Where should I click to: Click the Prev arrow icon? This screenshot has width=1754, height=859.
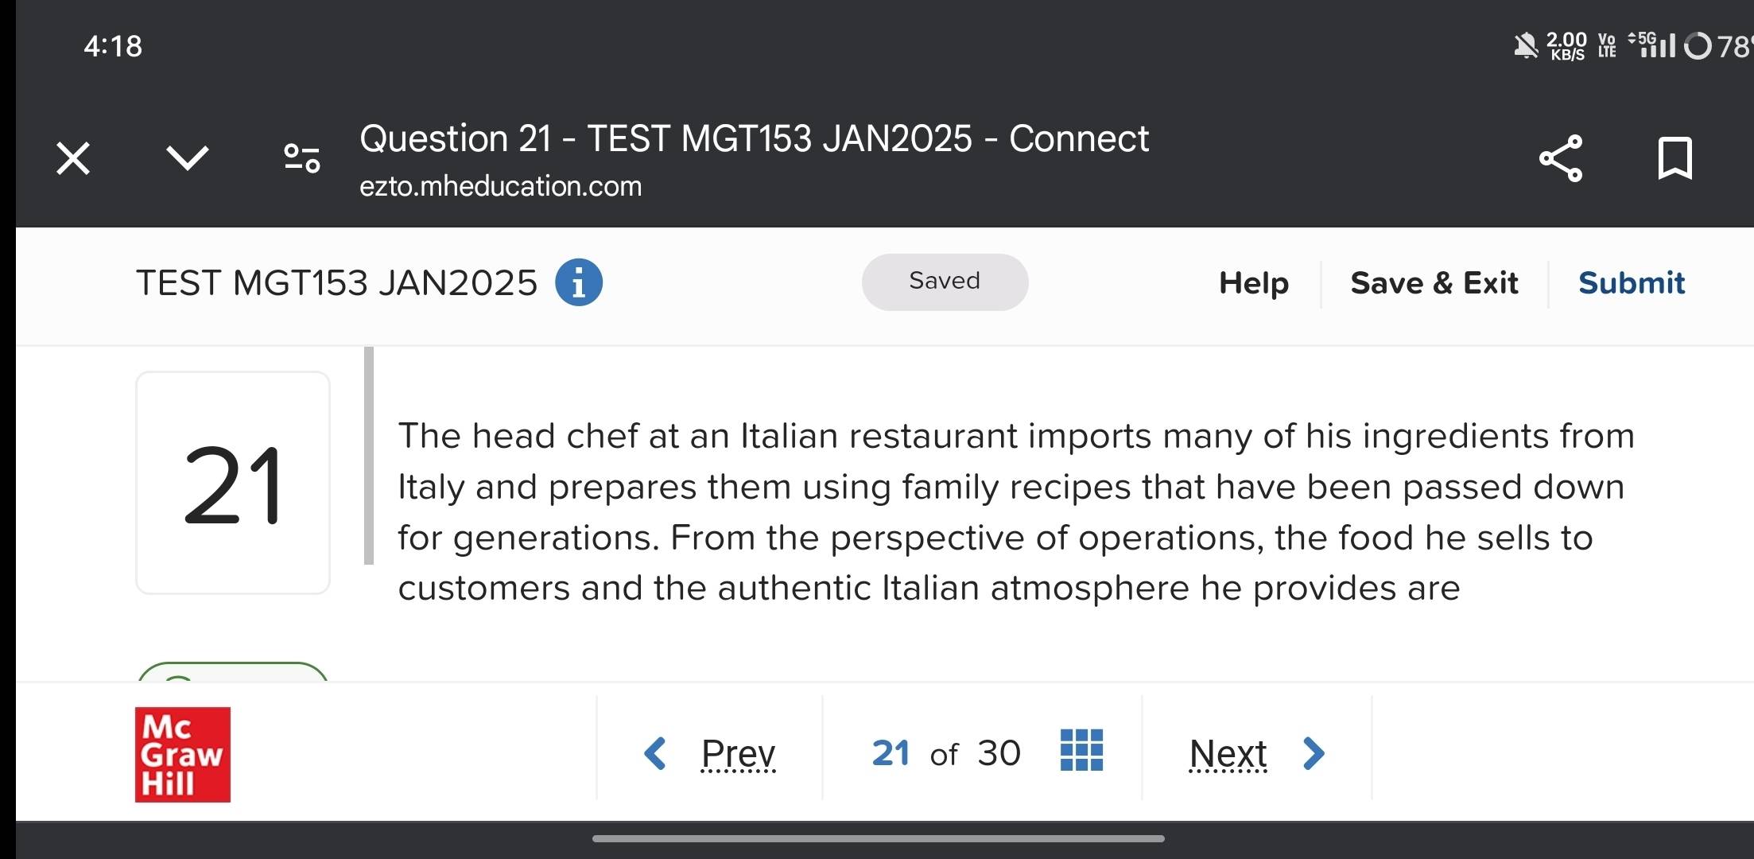point(655,752)
